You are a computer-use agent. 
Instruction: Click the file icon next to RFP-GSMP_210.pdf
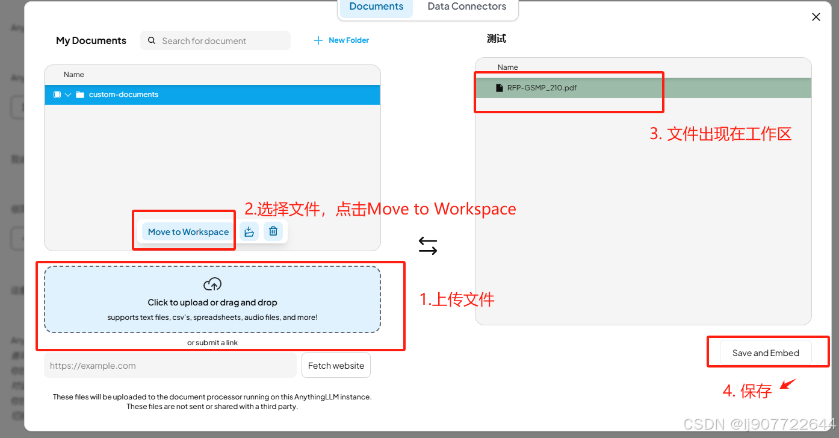[x=499, y=88]
